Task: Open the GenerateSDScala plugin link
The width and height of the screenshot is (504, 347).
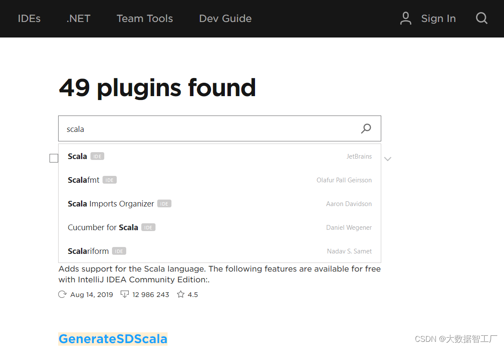Action: tap(113, 339)
